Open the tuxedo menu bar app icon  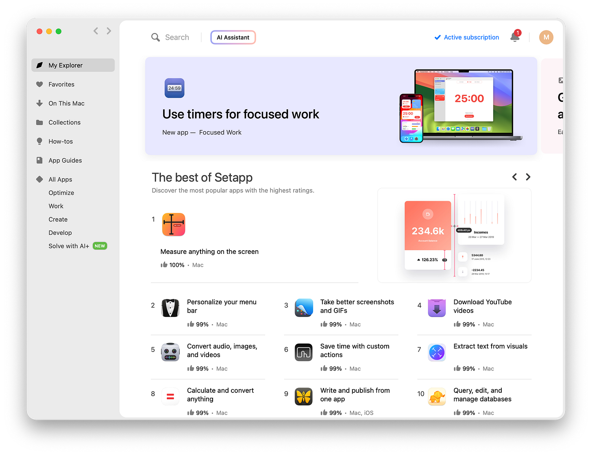(x=170, y=308)
